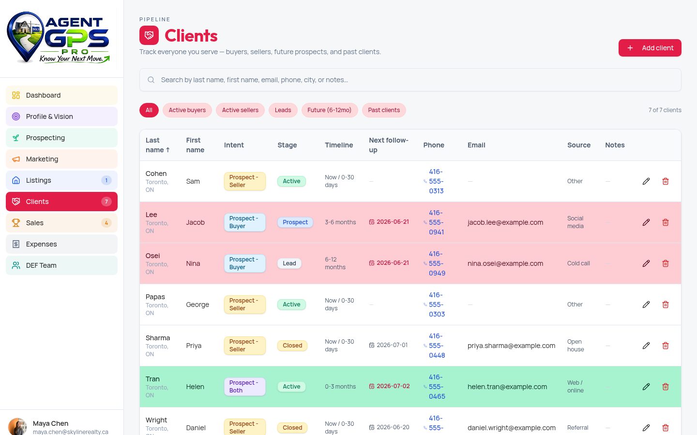Click the Sales trophy icon
This screenshot has height=435, width=697.
click(x=16, y=223)
